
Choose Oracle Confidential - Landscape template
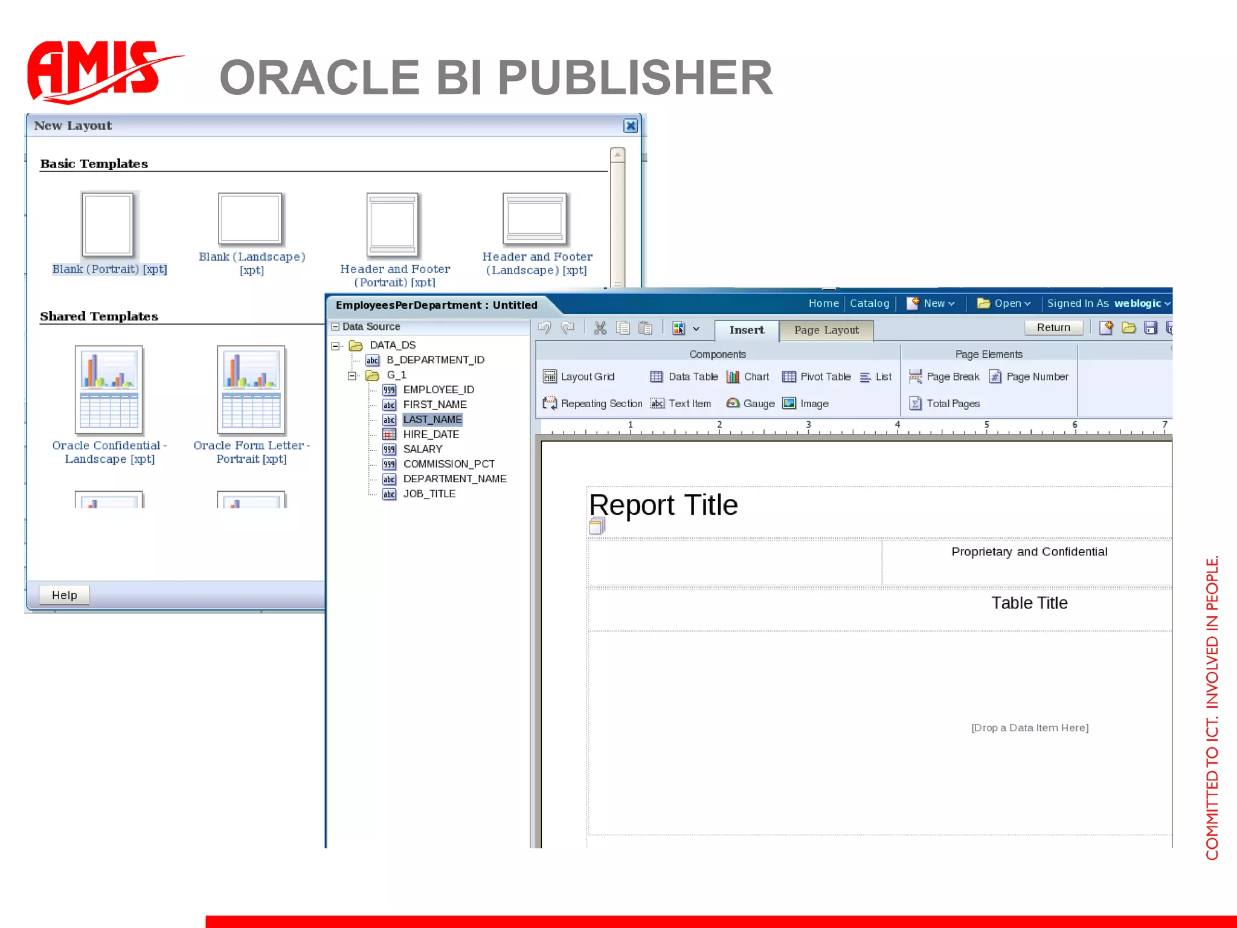tap(109, 390)
